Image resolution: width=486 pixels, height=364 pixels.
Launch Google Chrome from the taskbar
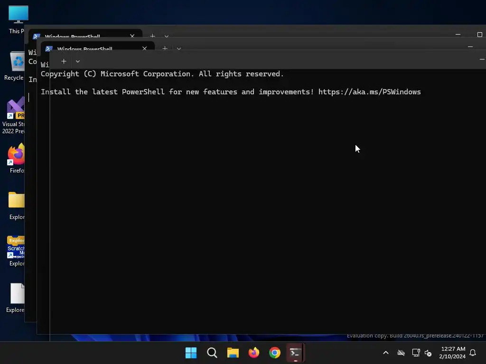click(x=275, y=353)
